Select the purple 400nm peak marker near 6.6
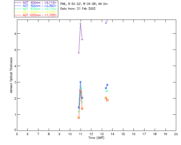The image size is (181, 145). pos(80,24)
